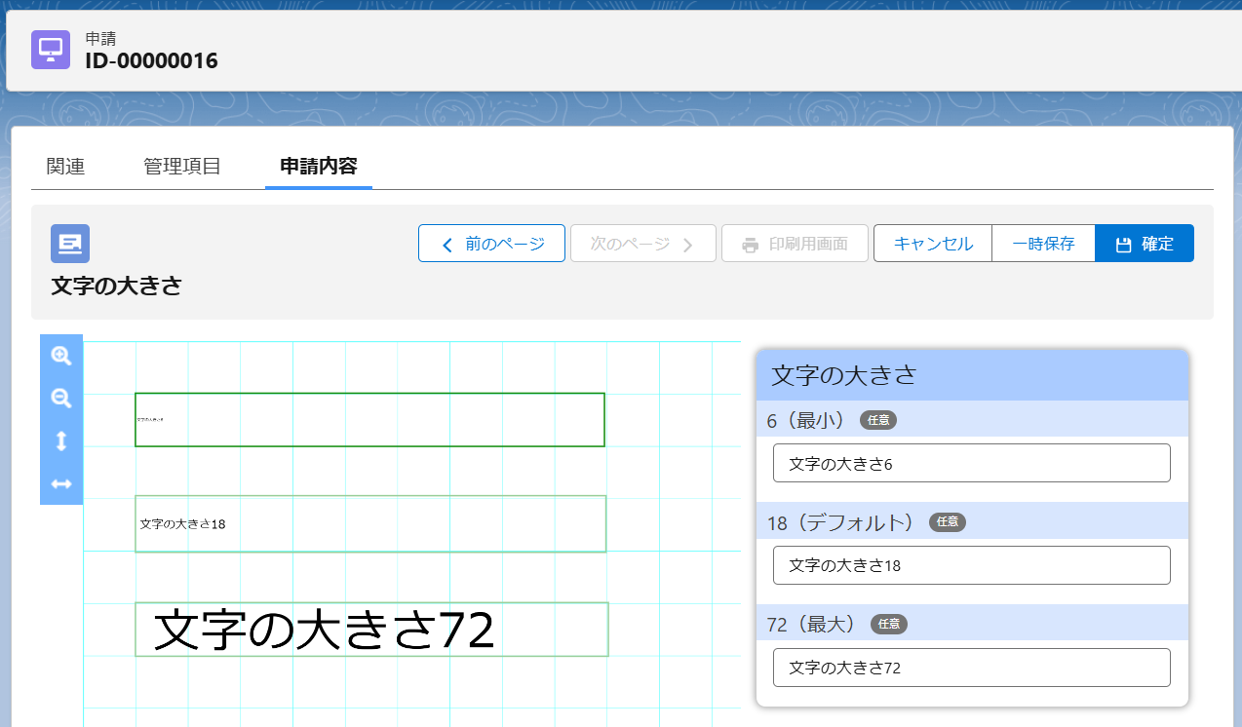The image size is (1242, 727).
Task: Confirm with the 確定 button
Action: [x=1144, y=244]
